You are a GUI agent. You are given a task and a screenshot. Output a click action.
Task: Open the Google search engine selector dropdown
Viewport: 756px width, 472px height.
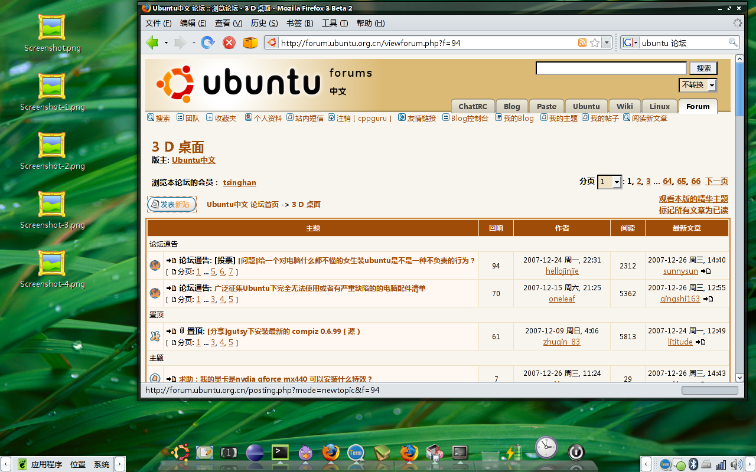tap(631, 42)
